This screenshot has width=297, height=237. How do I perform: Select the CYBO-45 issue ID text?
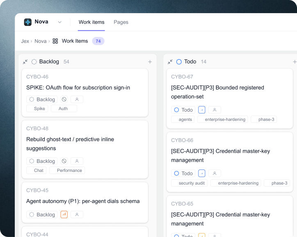click(37, 190)
